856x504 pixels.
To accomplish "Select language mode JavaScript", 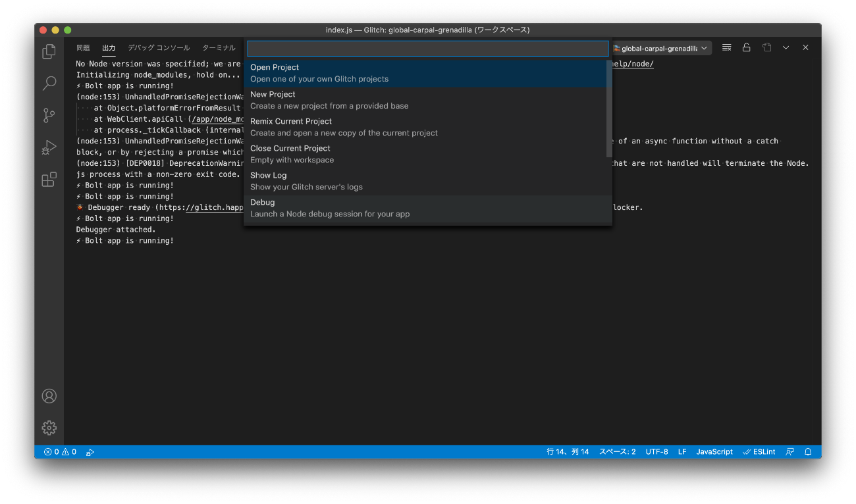I will (714, 452).
